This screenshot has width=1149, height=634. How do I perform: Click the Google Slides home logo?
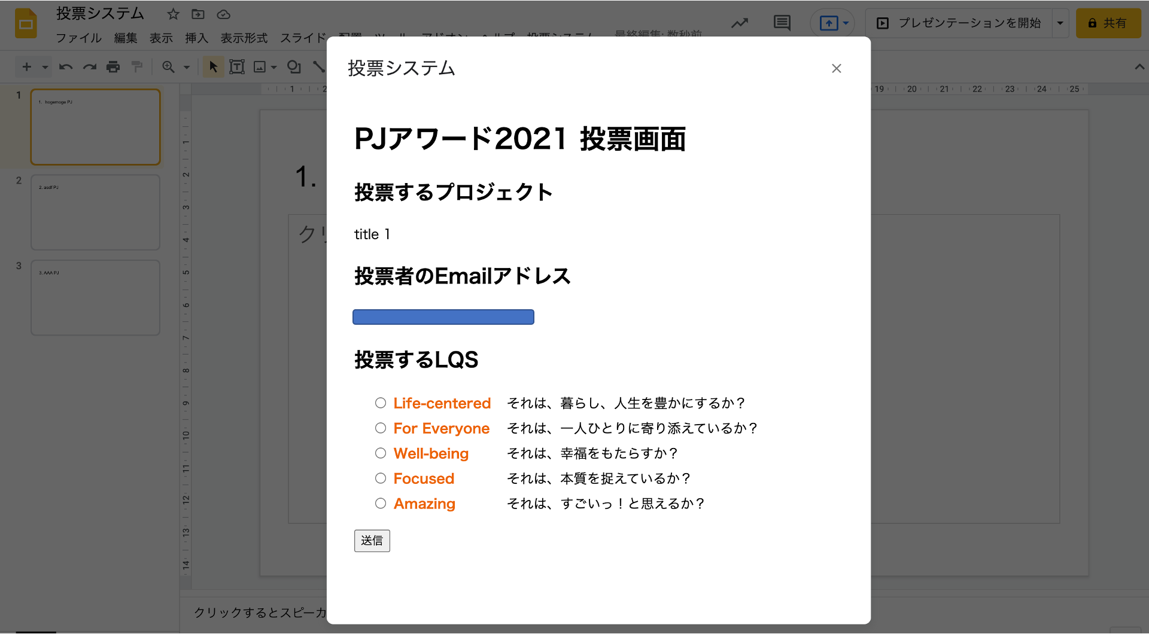click(x=26, y=23)
